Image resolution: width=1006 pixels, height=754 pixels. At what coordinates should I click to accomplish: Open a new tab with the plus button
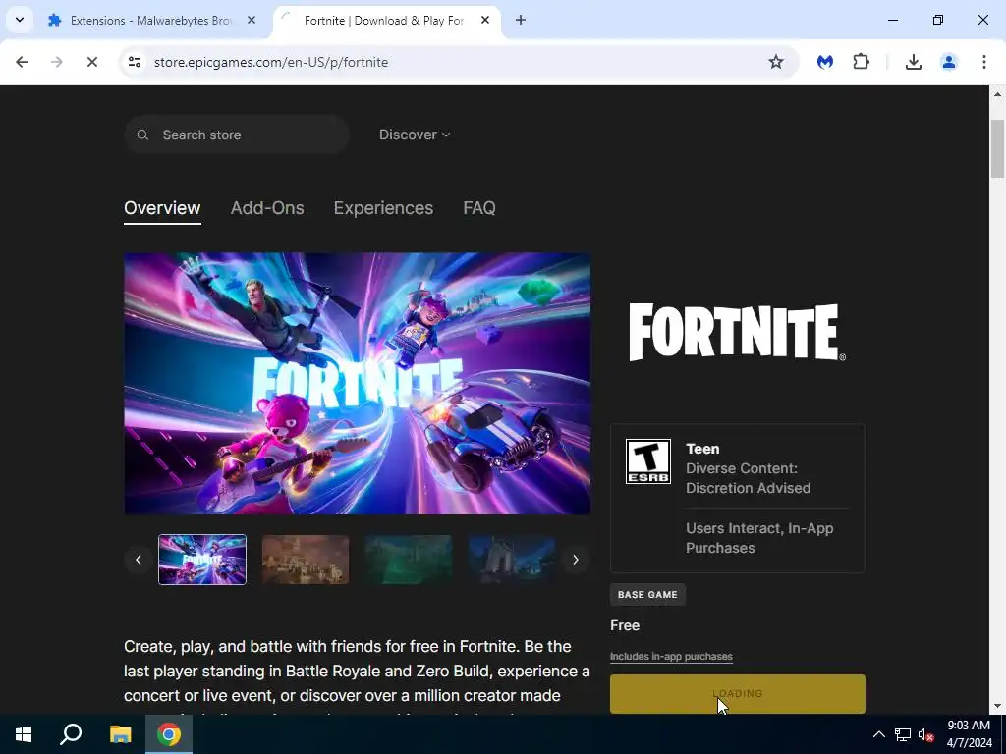click(x=521, y=20)
